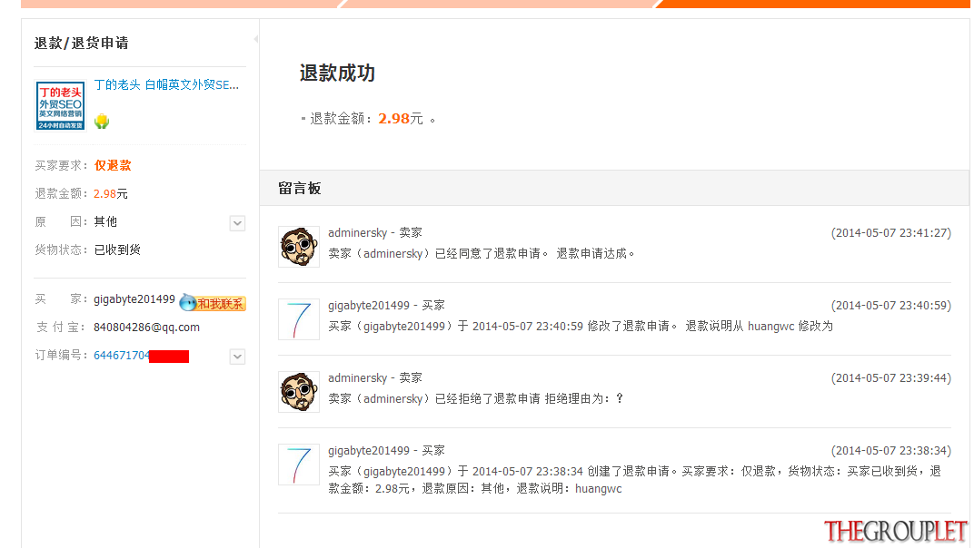Click adminersky avatar on 23:39:44 message
Viewport: 974px width, 548px height.
click(x=299, y=392)
